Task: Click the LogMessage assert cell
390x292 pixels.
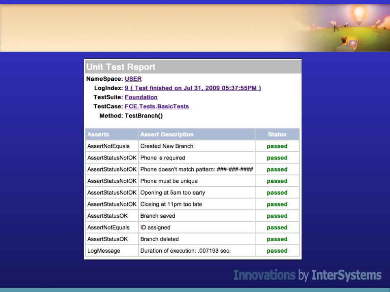Action: pyautogui.click(x=112, y=251)
